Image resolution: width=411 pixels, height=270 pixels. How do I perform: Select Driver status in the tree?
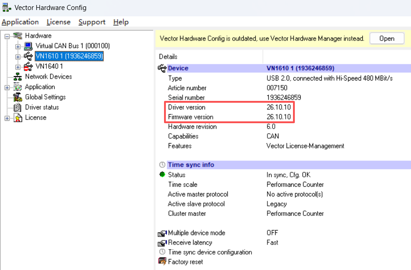pos(42,107)
